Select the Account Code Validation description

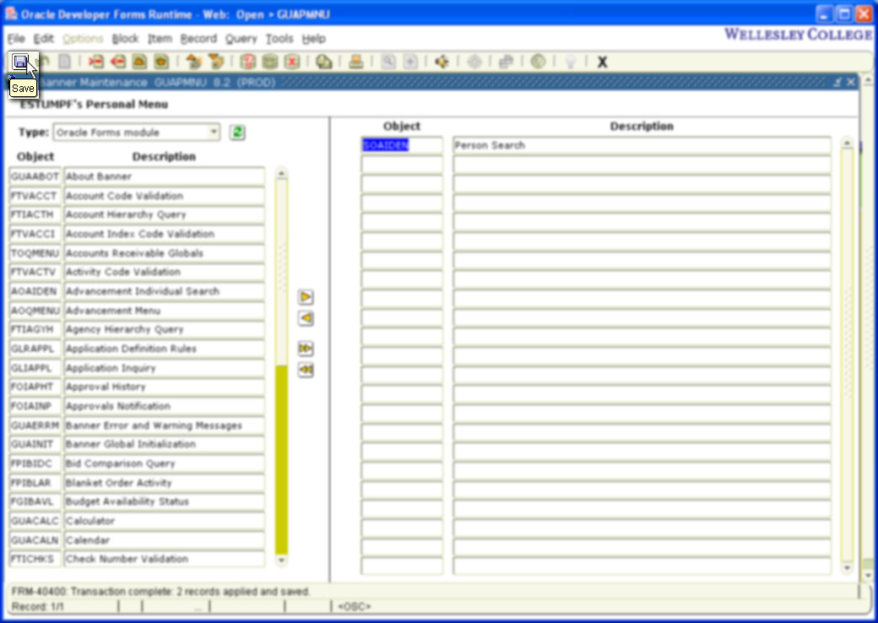[x=164, y=196]
